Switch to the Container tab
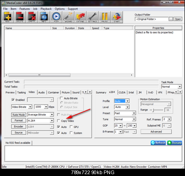Viewport: 185px width, 176px height. coord(53,92)
